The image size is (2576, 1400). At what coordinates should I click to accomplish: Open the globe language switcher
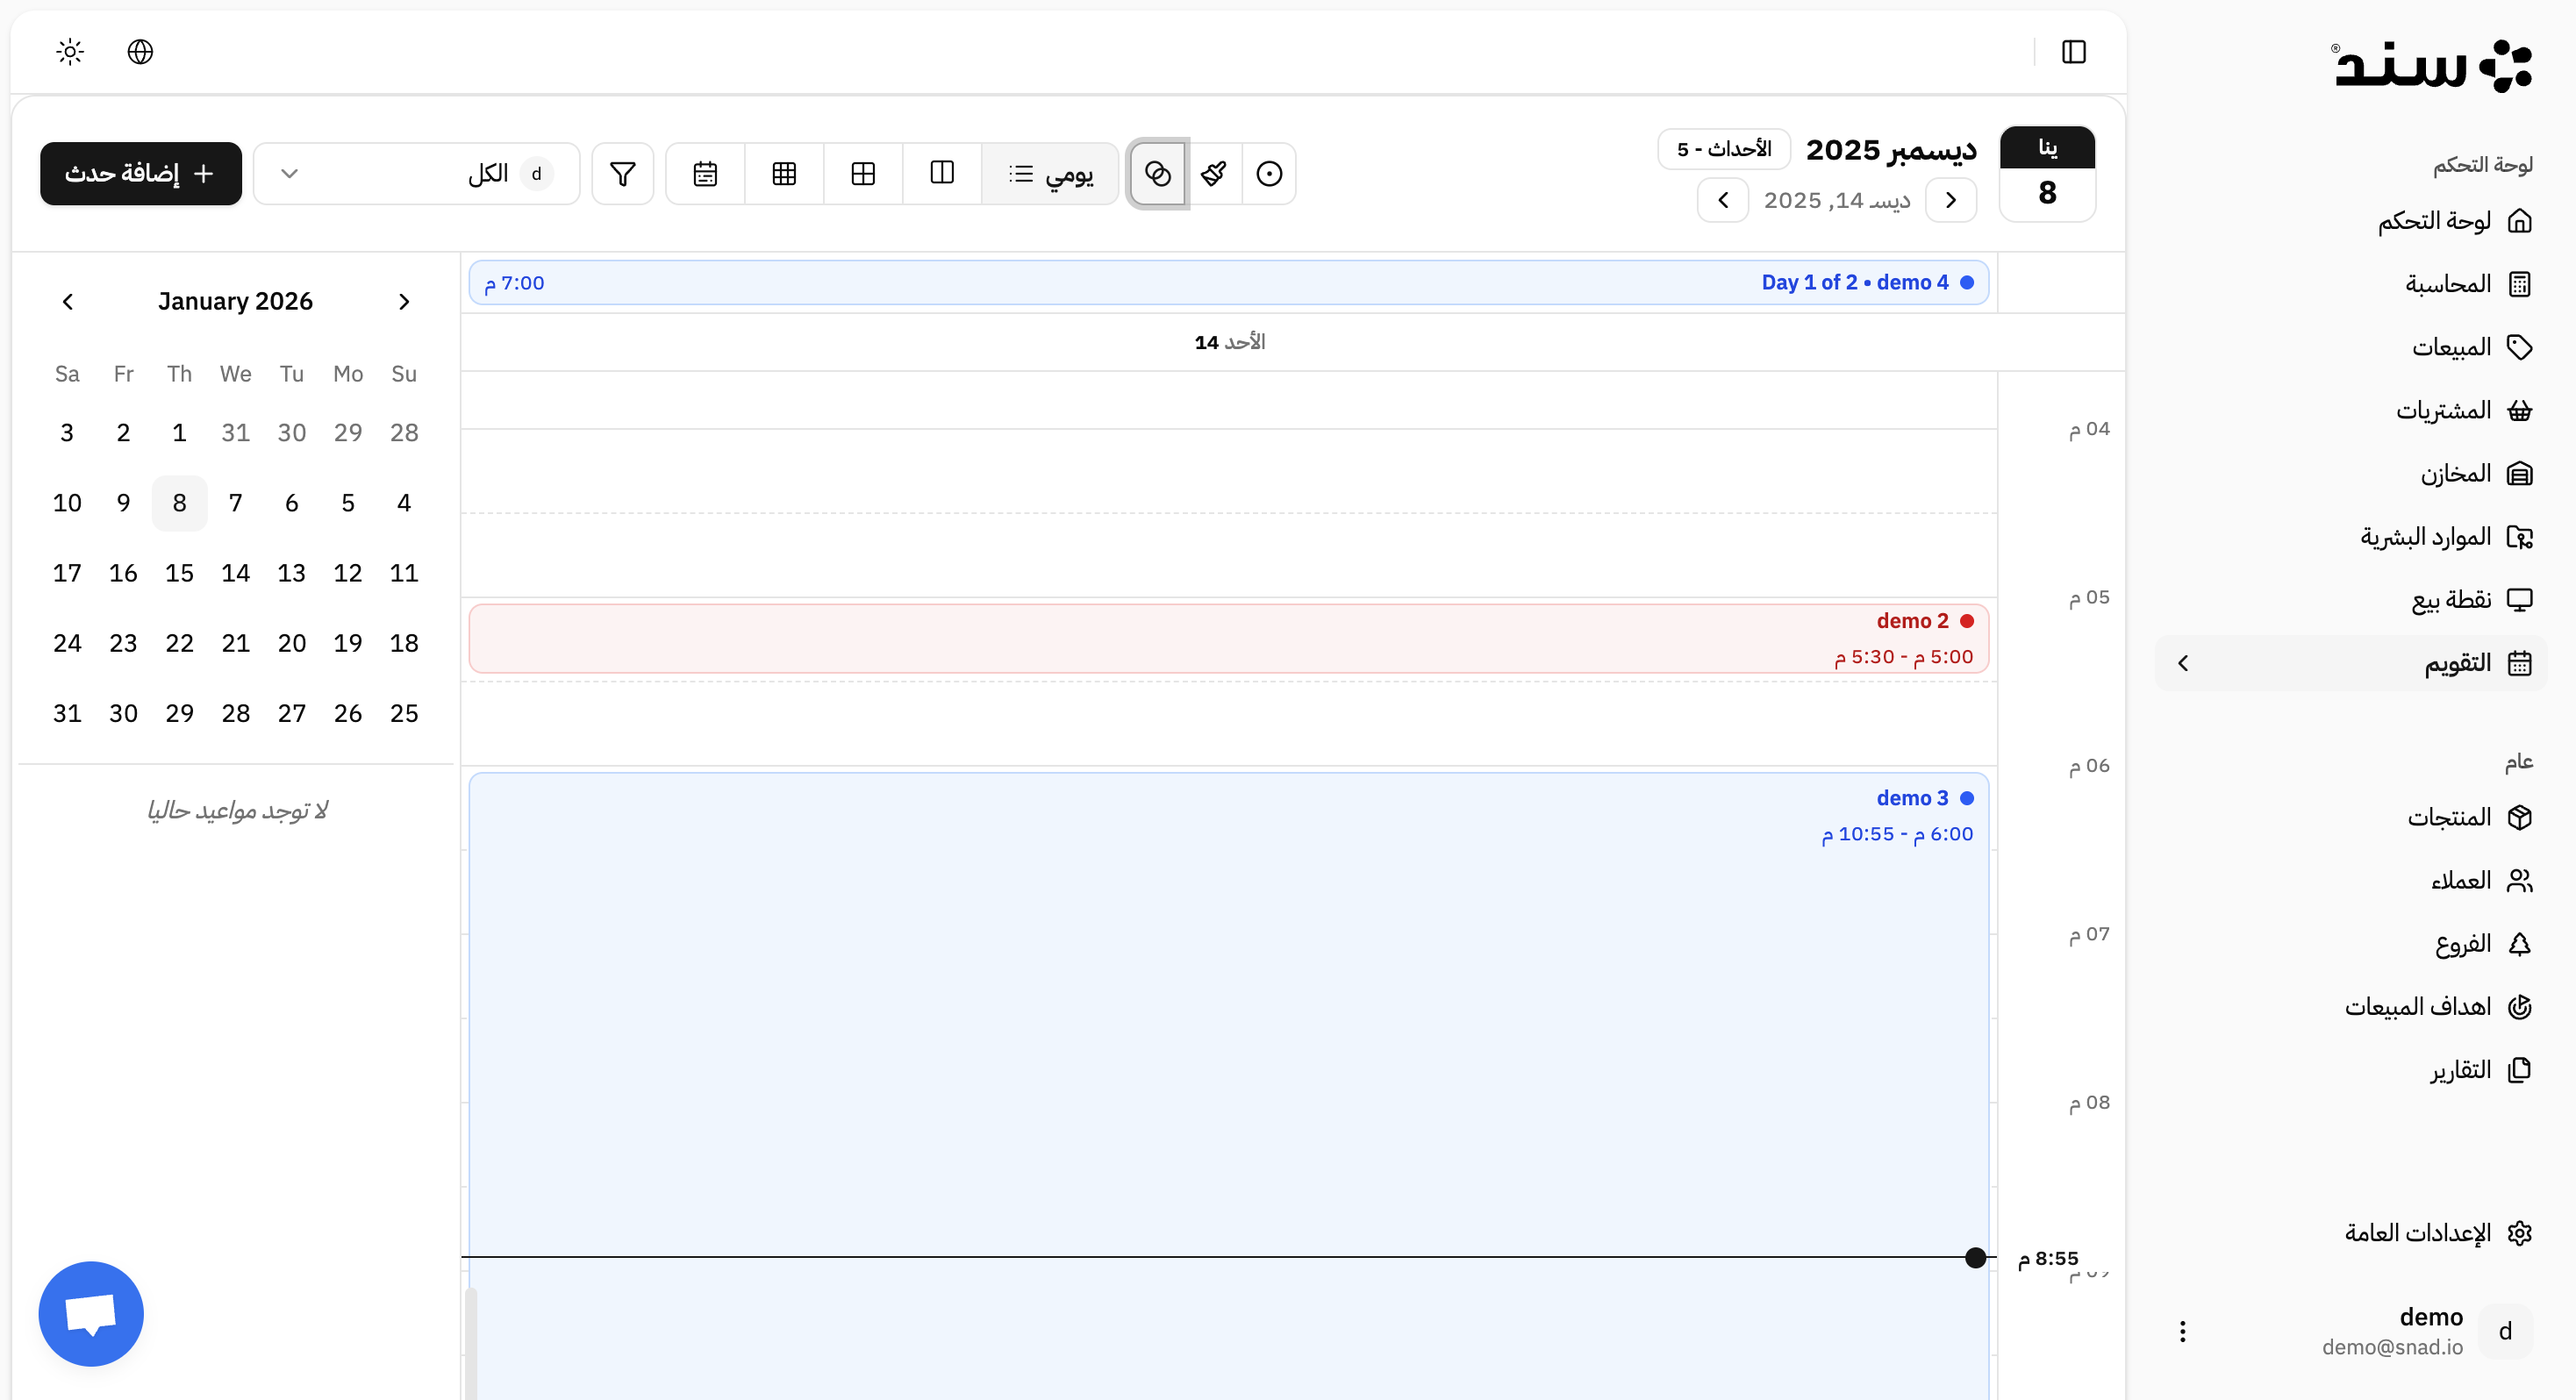coord(140,51)
